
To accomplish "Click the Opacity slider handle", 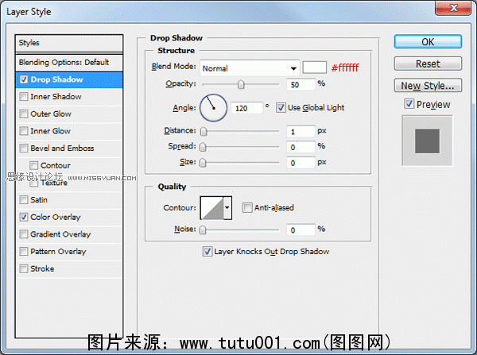I will coord(241,84).
